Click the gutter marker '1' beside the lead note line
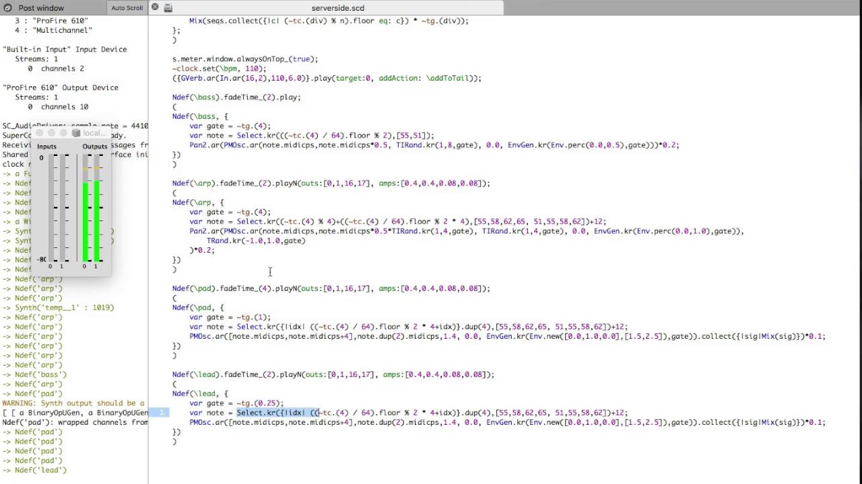 click(x=160, y=413)
